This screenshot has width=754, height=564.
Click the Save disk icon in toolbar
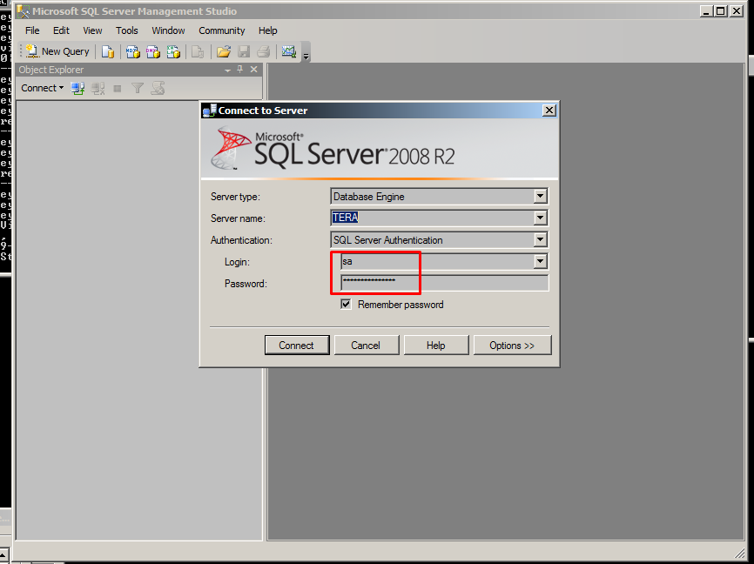244,51
